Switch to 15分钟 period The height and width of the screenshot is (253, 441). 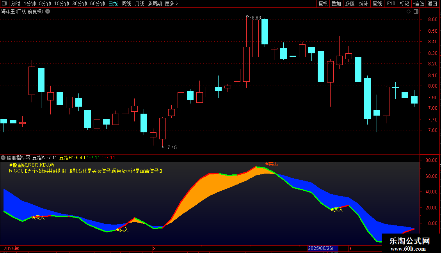pyautogui.click(x=61, y=4)
